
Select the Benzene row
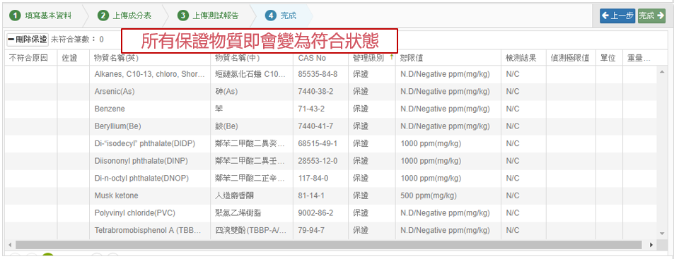[330, 109]
